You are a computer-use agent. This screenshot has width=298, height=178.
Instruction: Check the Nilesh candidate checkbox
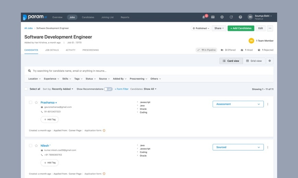[x=31, y=145]
